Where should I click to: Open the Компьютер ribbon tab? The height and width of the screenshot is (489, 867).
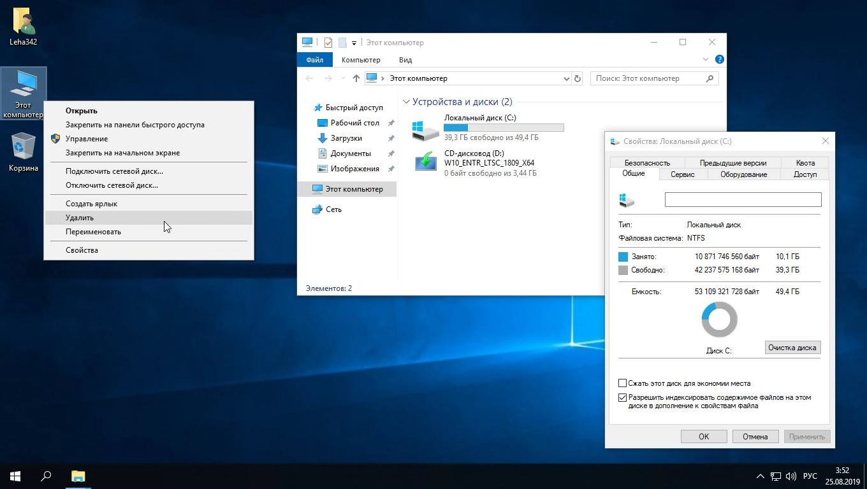[361, 60]
